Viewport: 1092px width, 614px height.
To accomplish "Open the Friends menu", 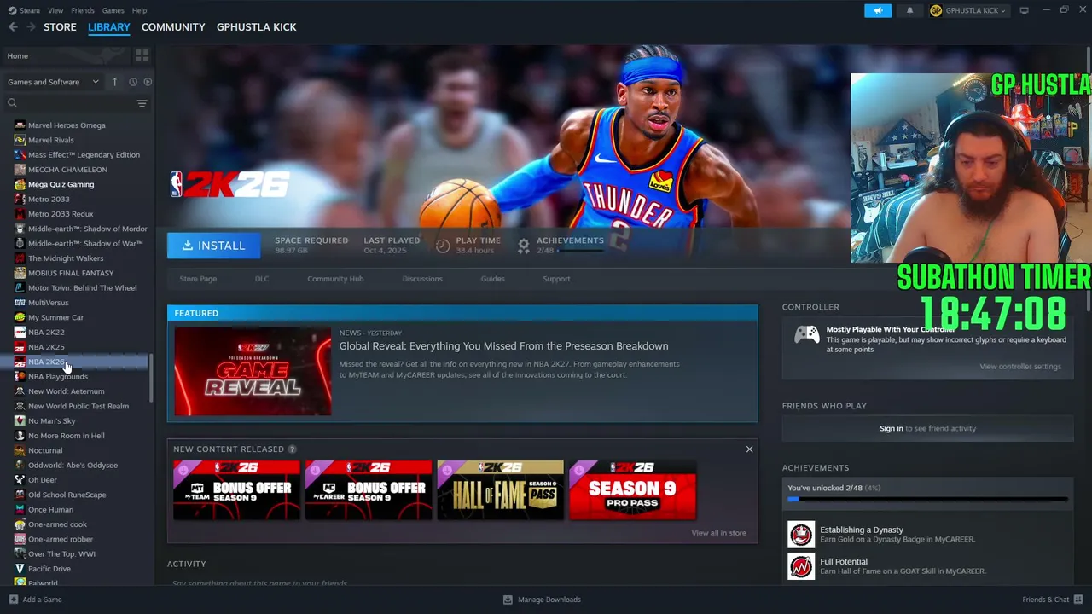I will coord(83,10).
